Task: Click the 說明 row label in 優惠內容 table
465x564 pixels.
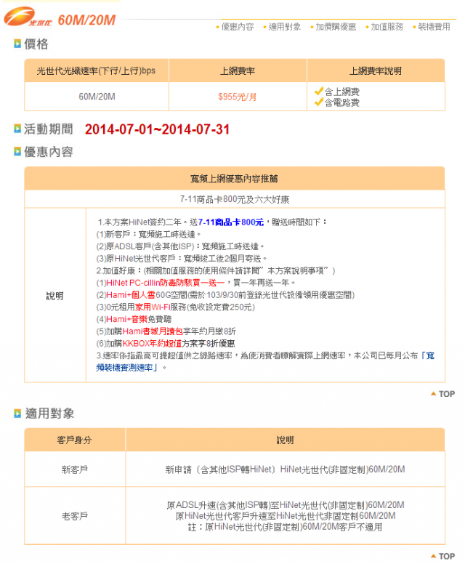Action: point(55,296)
